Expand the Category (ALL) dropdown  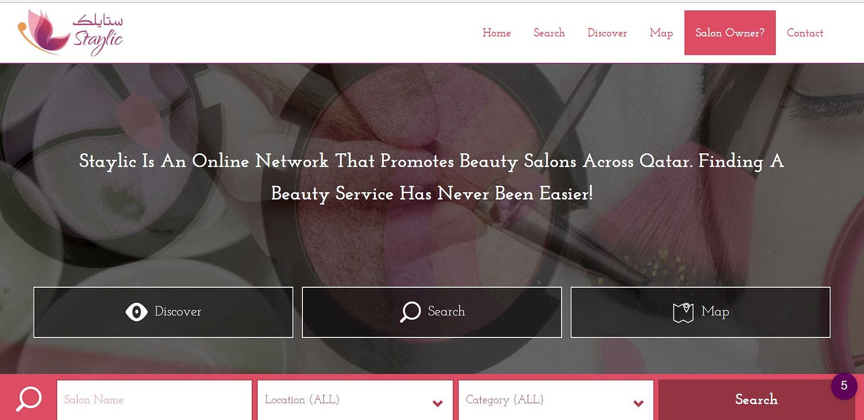click(x=556, y=400)
